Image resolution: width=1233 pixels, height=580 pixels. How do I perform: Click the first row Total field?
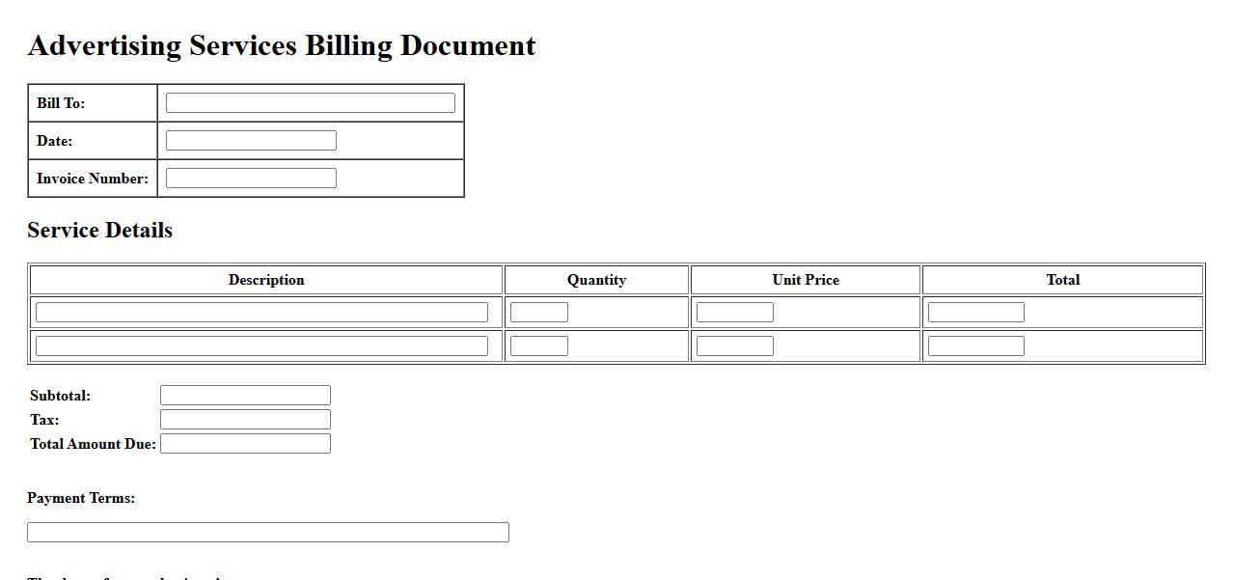coord(975,313)
